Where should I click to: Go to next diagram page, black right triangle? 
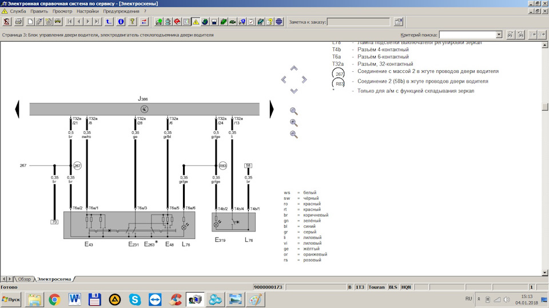click(x=271, y=110)
